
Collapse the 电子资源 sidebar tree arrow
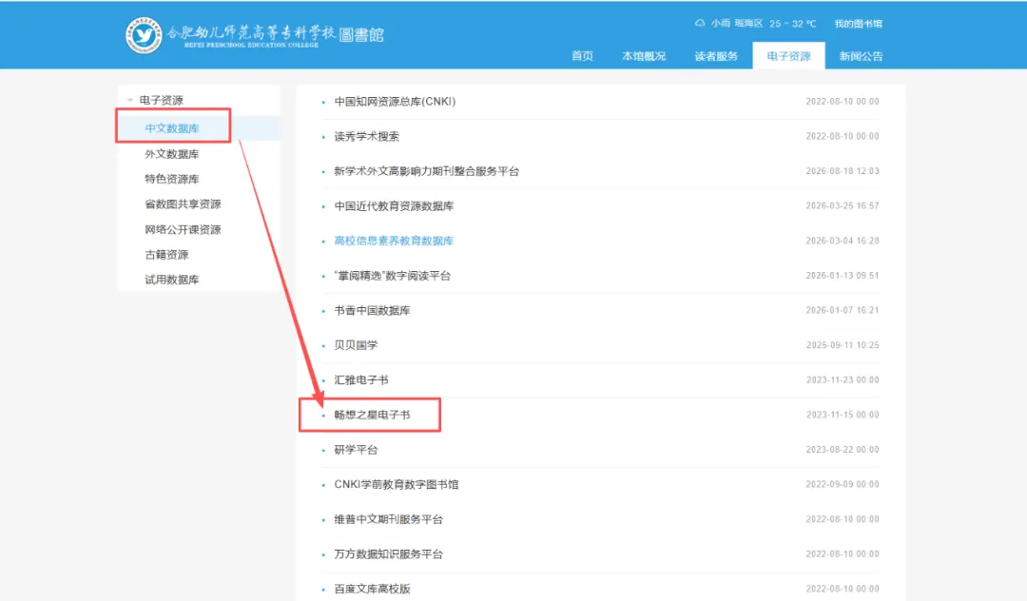[129, 100]
